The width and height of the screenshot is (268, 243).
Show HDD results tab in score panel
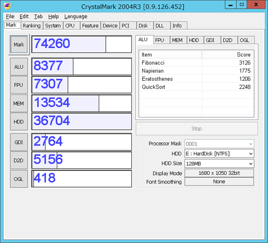coord(195,40)
